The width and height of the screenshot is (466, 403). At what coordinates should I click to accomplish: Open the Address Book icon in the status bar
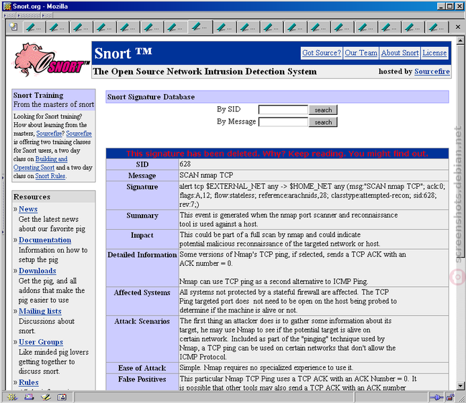click(62, 397)
